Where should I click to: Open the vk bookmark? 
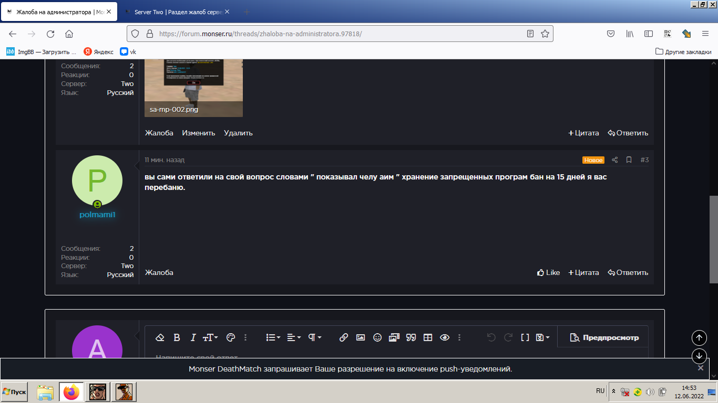pos(128,51)
